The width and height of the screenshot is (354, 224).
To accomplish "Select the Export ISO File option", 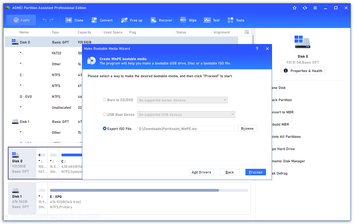I will coord(117,129).
